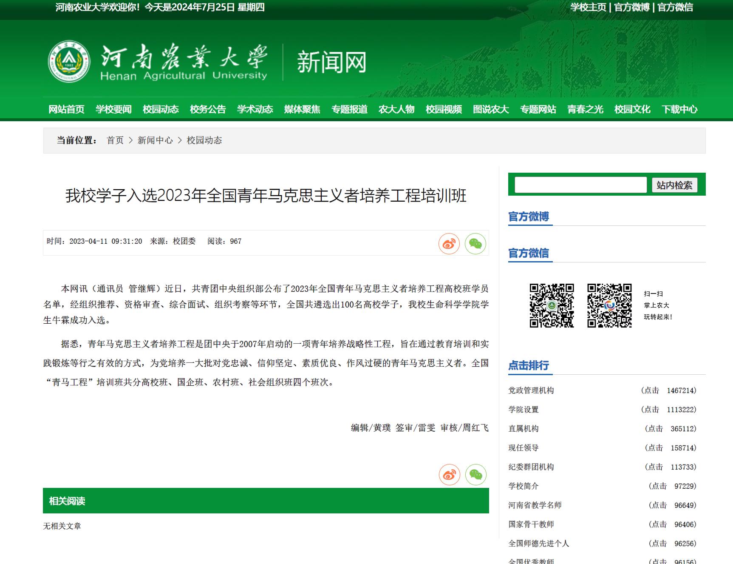Click the WeChat share icon below article title
Screen dimensions: 733x564
click(x=475, y=244)
